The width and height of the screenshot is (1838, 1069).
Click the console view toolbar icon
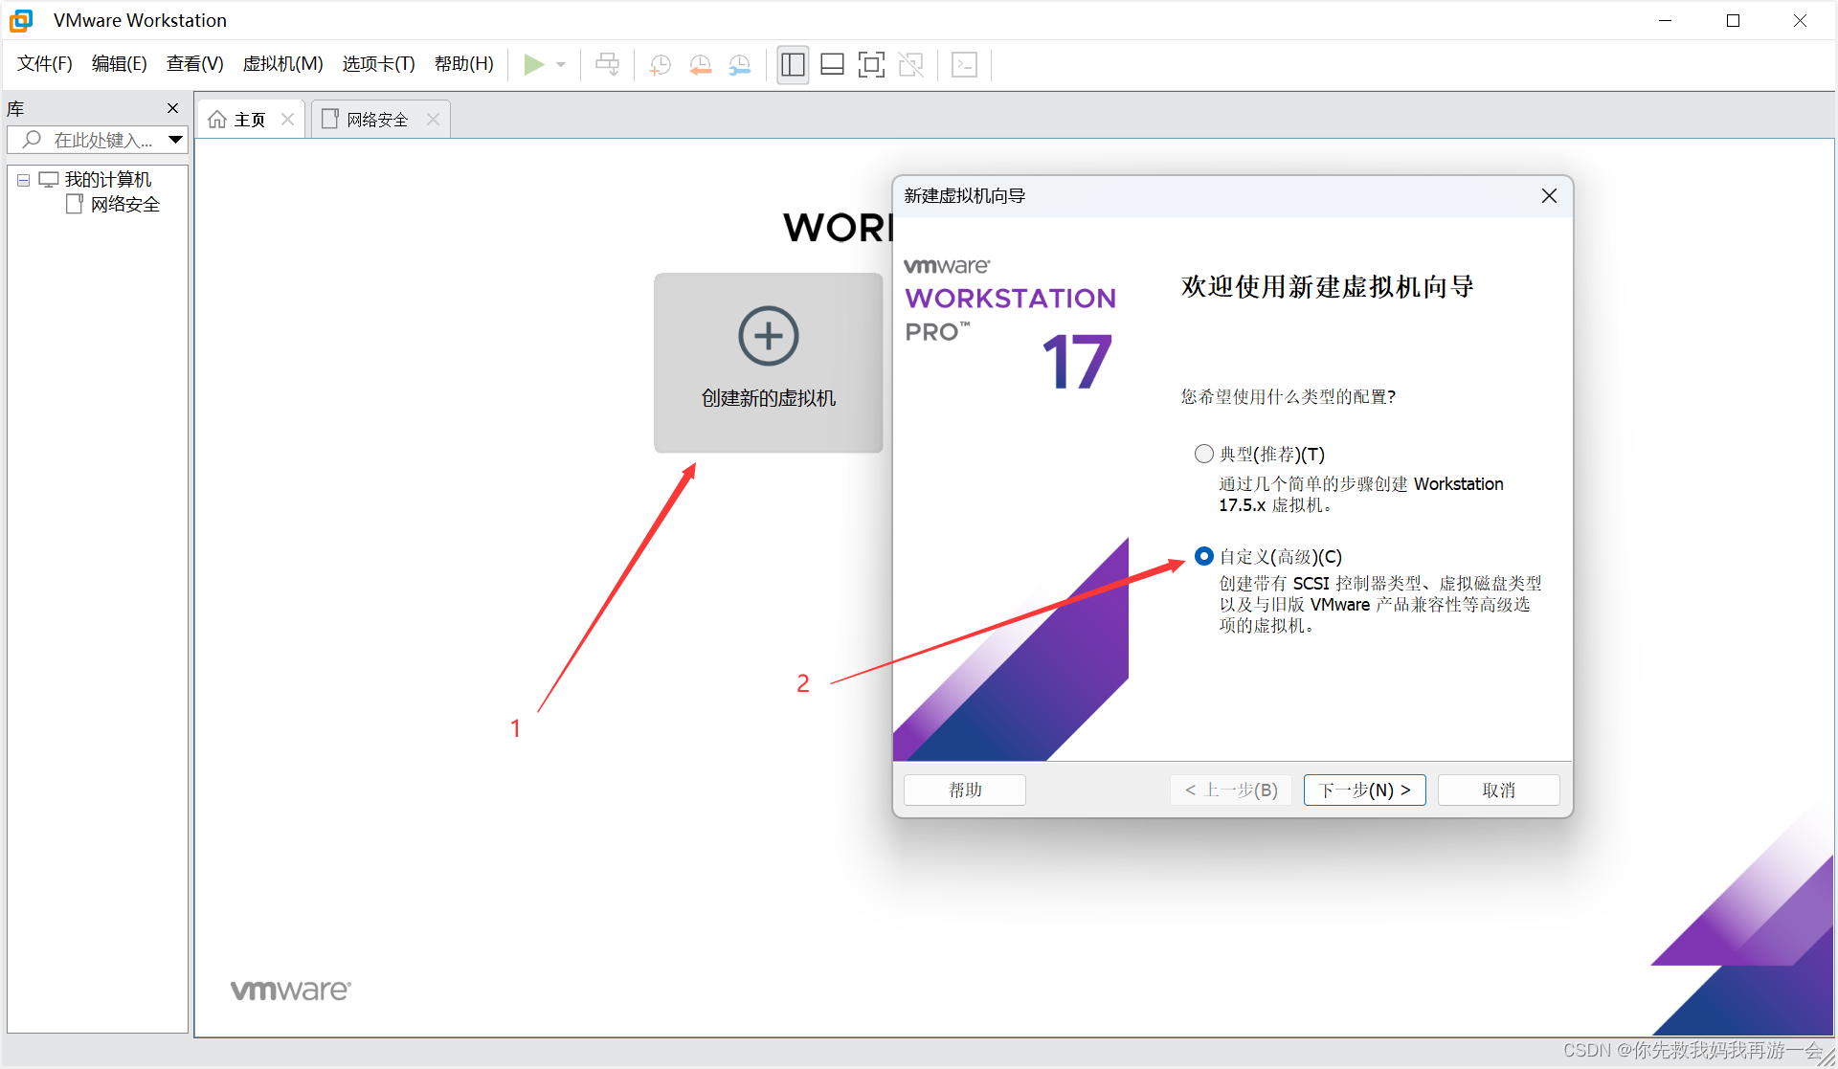click(964, 64)
